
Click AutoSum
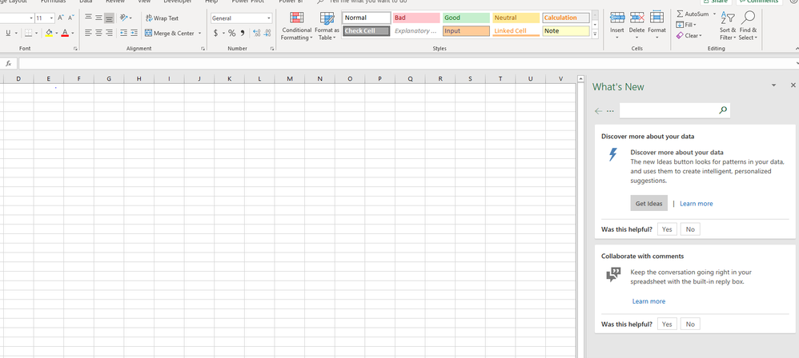pyautogui.click(x=693, y=14)
